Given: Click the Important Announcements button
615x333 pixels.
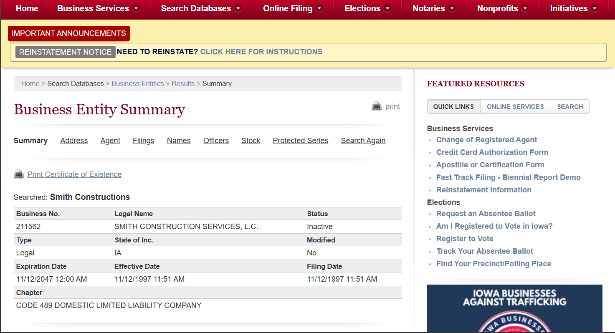Looking at the screenshot, I should point(69,33).
